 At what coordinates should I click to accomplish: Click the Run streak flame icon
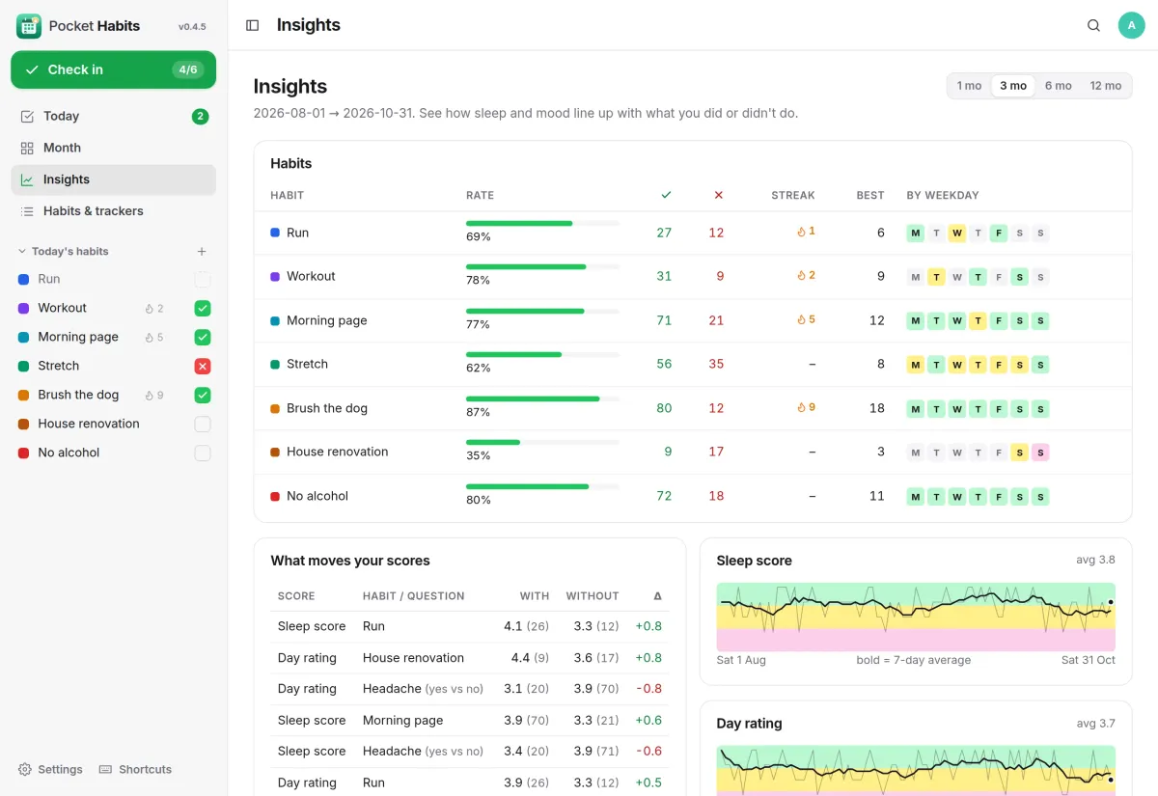(x=801, y=232)
